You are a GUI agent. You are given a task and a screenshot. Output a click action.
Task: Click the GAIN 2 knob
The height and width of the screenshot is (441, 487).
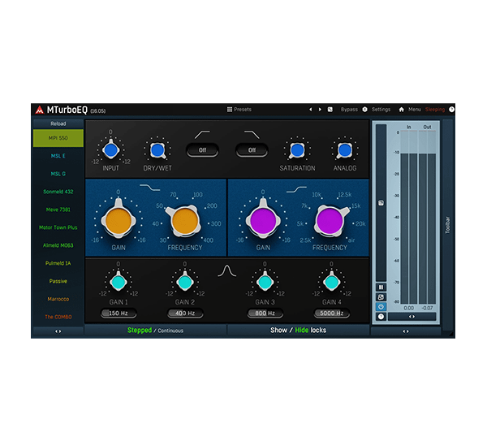(x=185, y=282)
